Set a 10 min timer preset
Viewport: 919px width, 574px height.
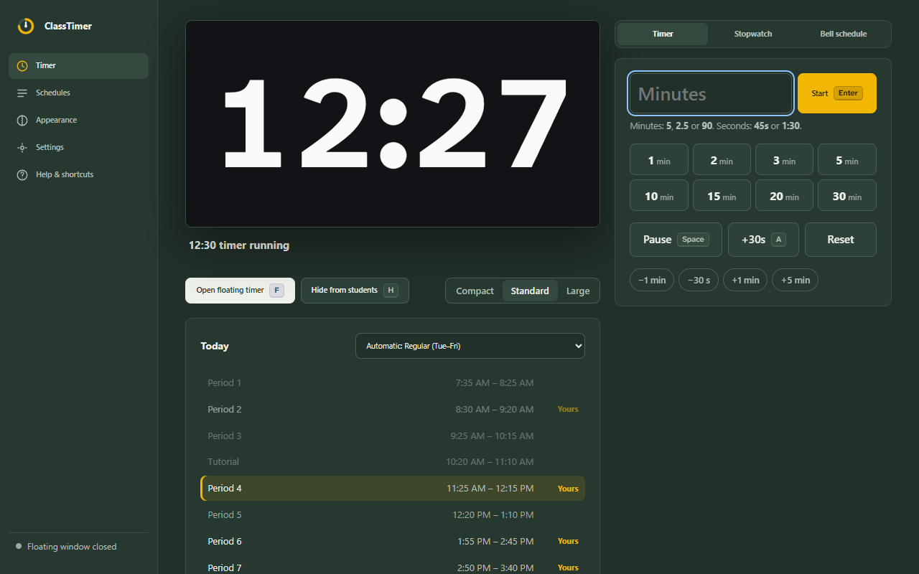point(659,195)
